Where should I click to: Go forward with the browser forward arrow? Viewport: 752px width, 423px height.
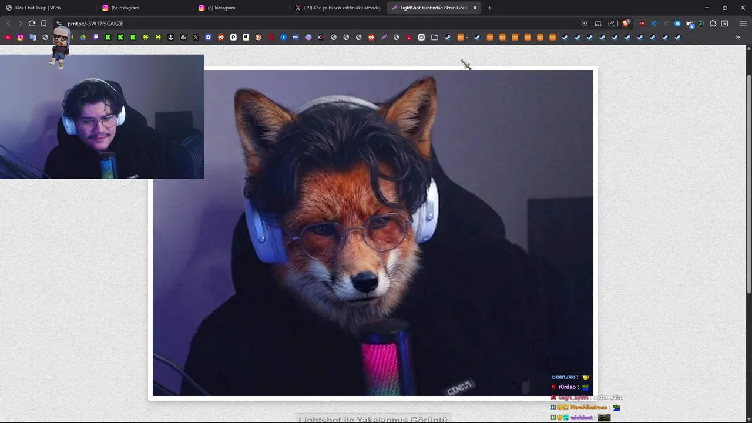tap(20, 23)
